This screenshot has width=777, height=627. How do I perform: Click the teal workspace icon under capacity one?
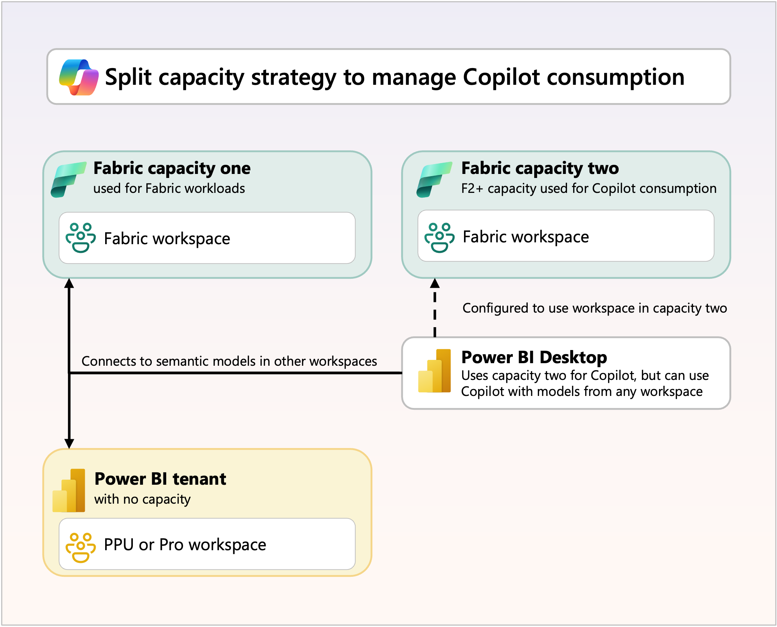point(81,238)
